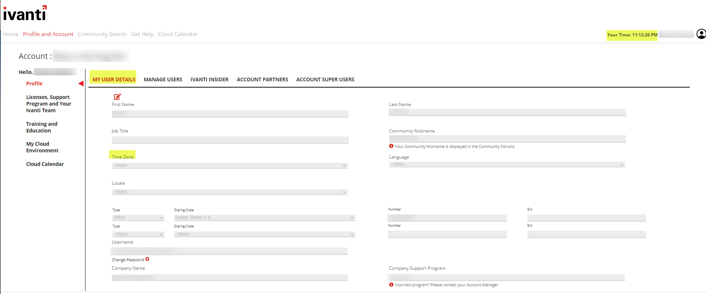Image resolution: width=706 pixels, height=294 pixels.
Task: Open the Office phone Type dropdown
Action: click(x=138, y=218)
